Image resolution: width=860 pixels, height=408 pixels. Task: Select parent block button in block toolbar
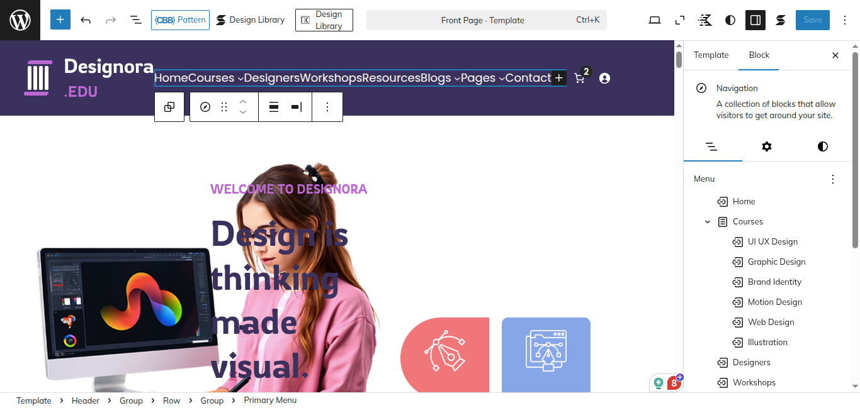169,107
